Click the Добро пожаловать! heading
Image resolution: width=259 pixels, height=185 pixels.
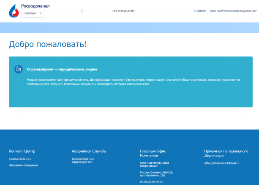(48, 44)
